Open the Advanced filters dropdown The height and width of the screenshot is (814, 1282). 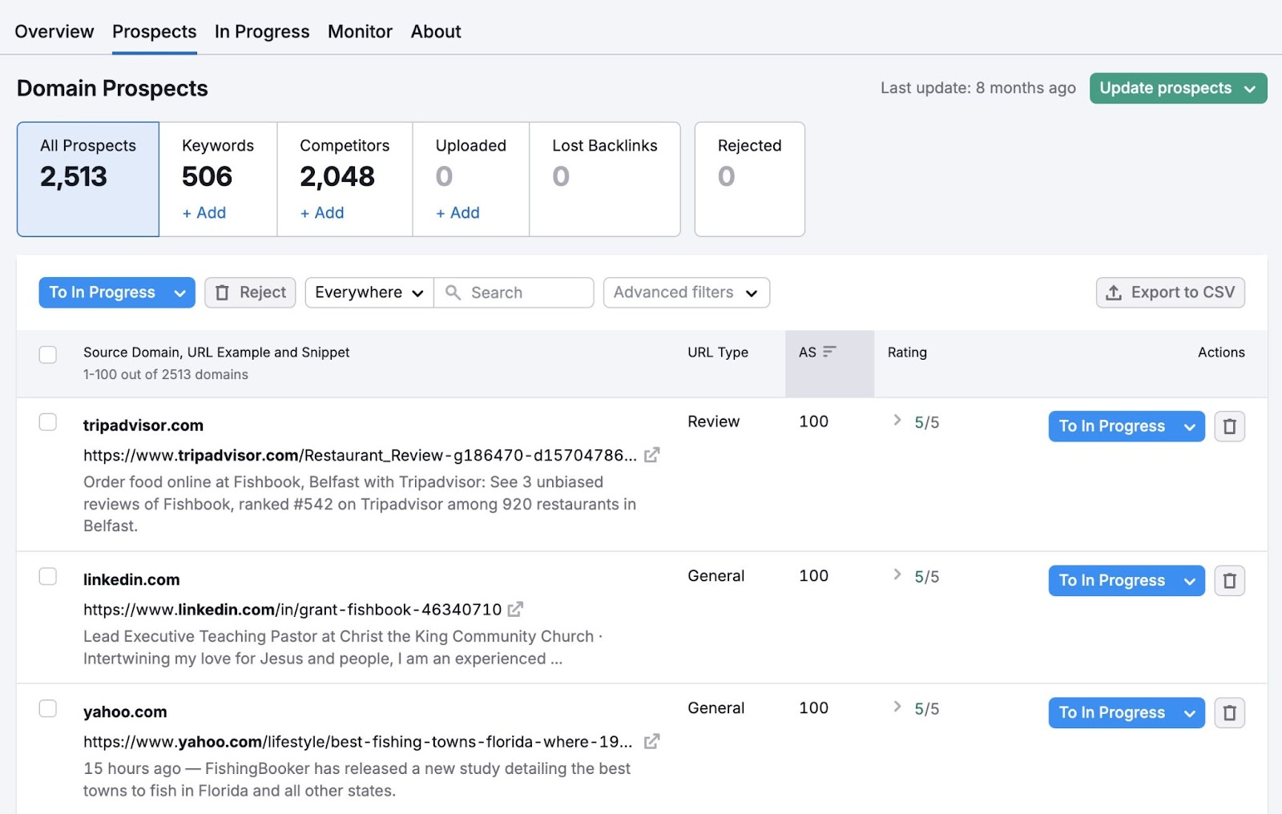[686, 292]
